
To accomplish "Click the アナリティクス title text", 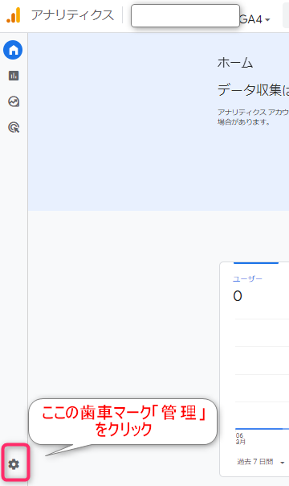I will pyautogui.click(x=72, y=15).
